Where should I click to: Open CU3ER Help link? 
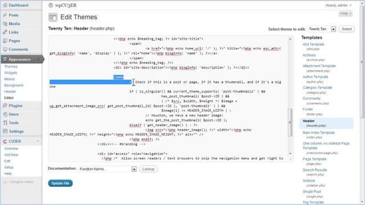pos(8,174)
